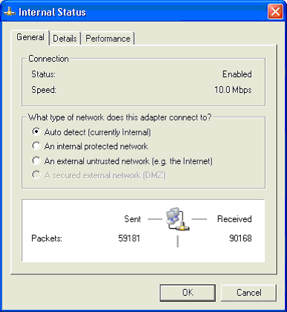Viewport: 287px width, 312px height.
Task: Dismiss the dialog with Cancel
Action: click(x=248, y=293)
